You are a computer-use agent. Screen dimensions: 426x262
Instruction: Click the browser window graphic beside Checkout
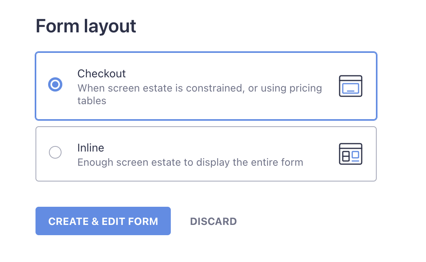coord(351,86)
